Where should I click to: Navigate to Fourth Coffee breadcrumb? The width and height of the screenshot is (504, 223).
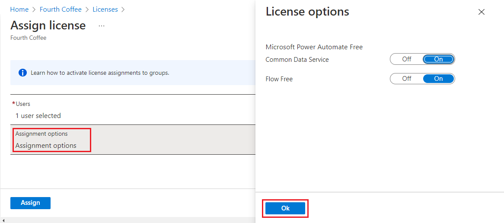[61, 10]
